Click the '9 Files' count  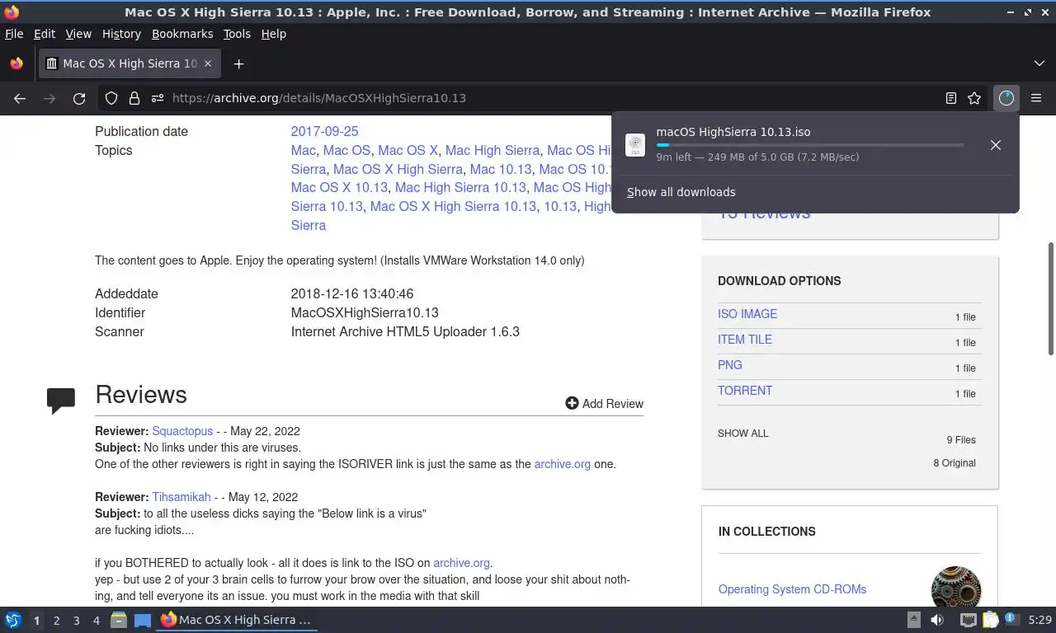pyautogui.click(x=961, y=440)
